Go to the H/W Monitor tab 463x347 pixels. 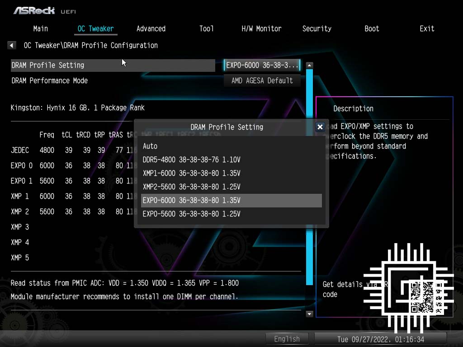261,28
